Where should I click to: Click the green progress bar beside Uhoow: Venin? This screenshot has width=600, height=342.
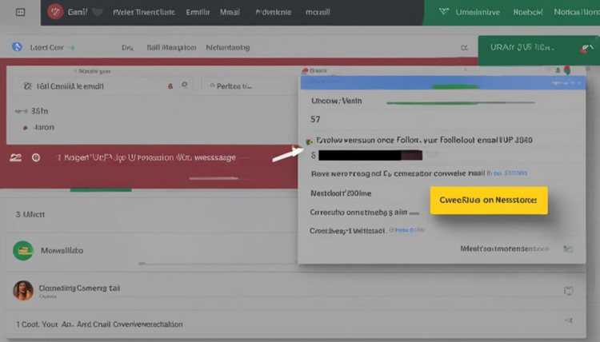click(460, 102)
